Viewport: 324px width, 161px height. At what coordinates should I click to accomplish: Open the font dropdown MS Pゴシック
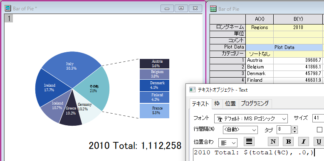click(x=251, y=119)
